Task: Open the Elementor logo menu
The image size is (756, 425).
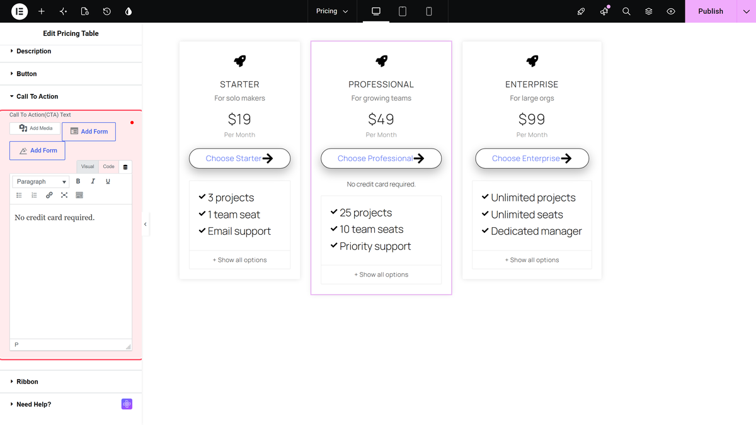Action: click(20, 11)
